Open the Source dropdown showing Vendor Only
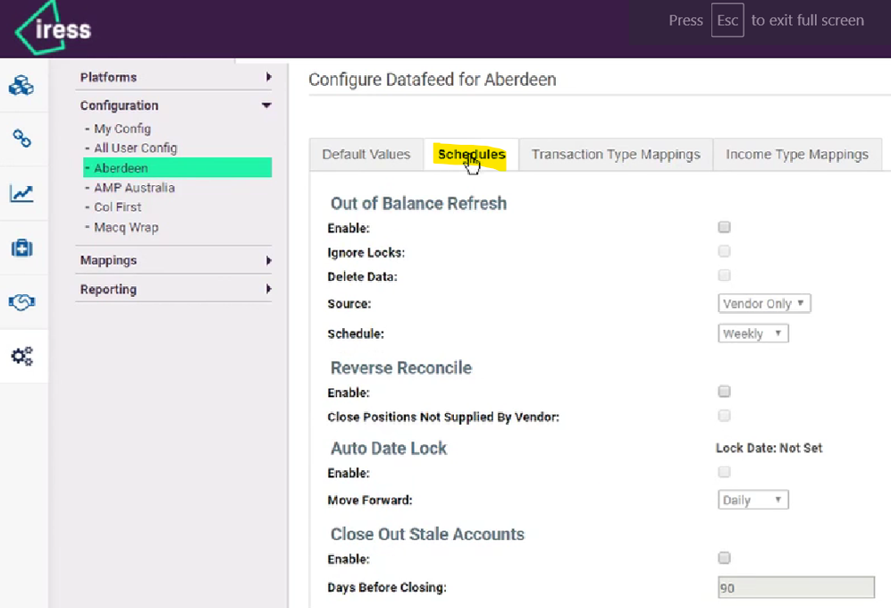 pyautogui.click(x=764, y=304)
